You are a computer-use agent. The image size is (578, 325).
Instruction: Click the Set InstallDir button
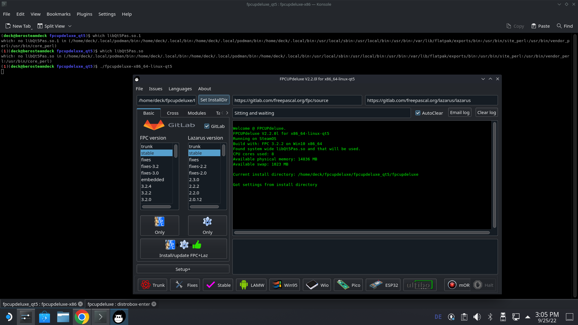point(214,100)
